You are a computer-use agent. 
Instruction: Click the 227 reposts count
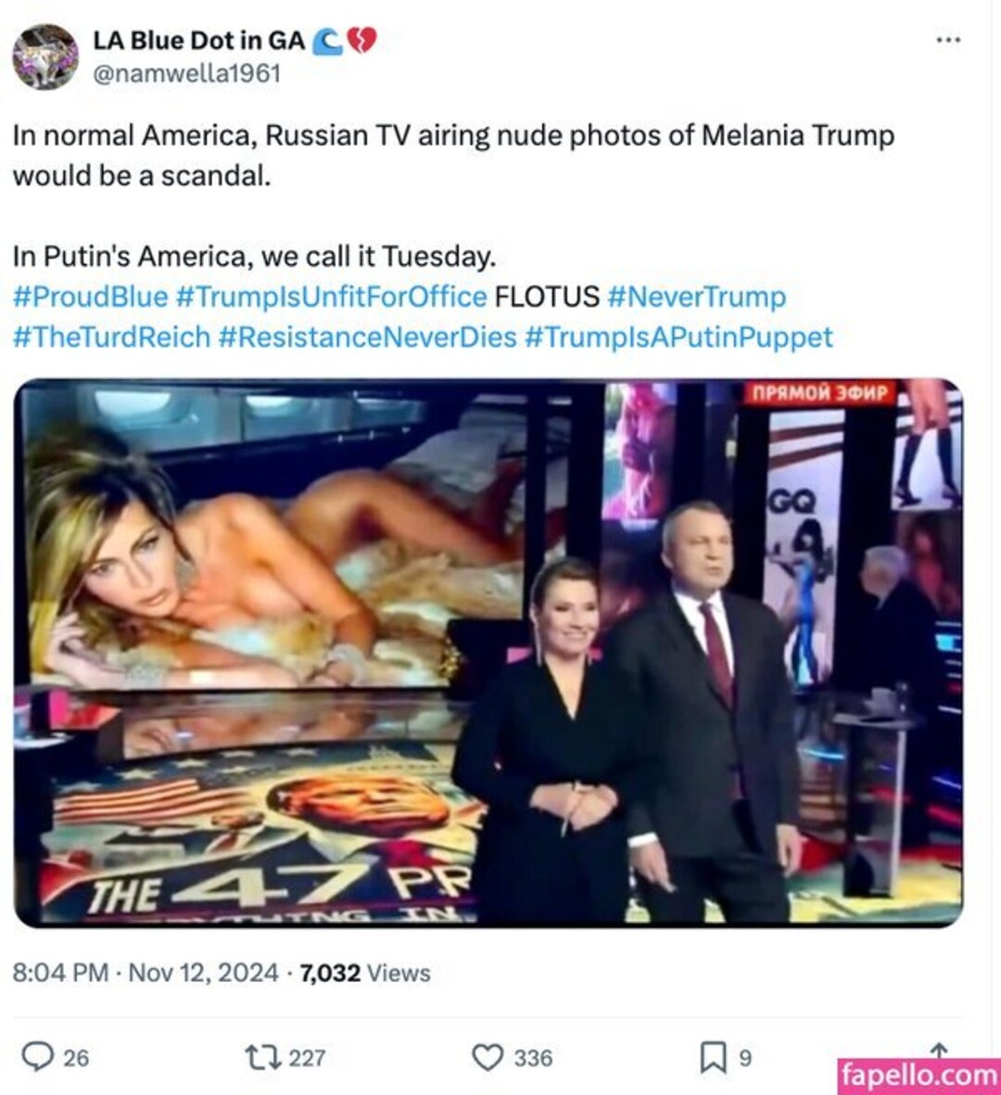point(307,1057)
